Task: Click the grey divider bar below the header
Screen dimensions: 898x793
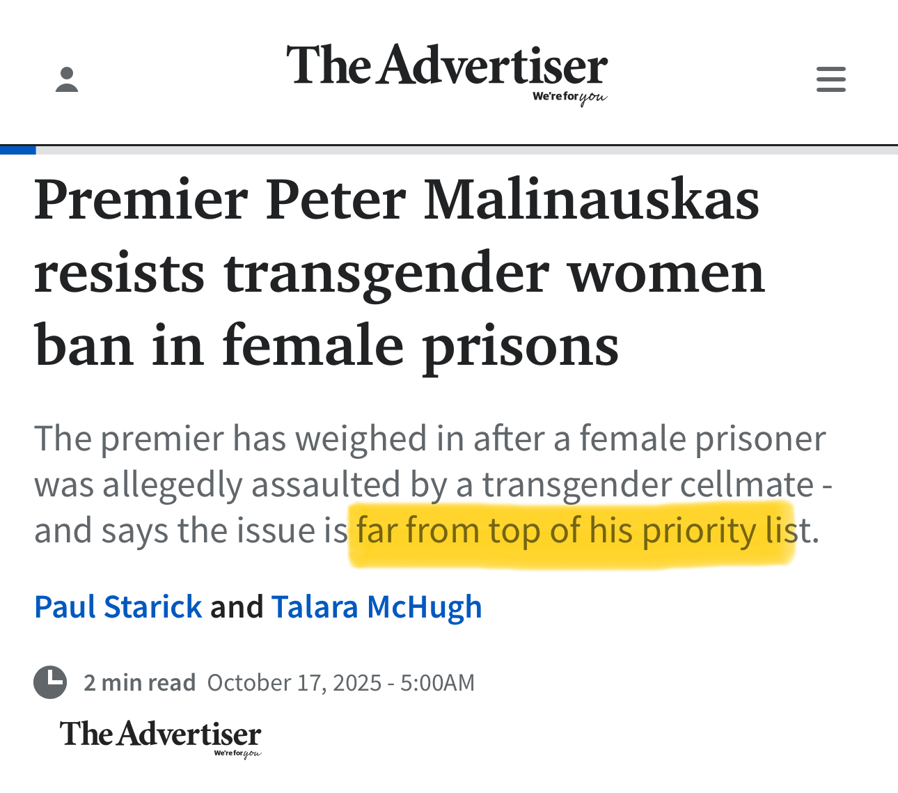Action: pos(466,149)
